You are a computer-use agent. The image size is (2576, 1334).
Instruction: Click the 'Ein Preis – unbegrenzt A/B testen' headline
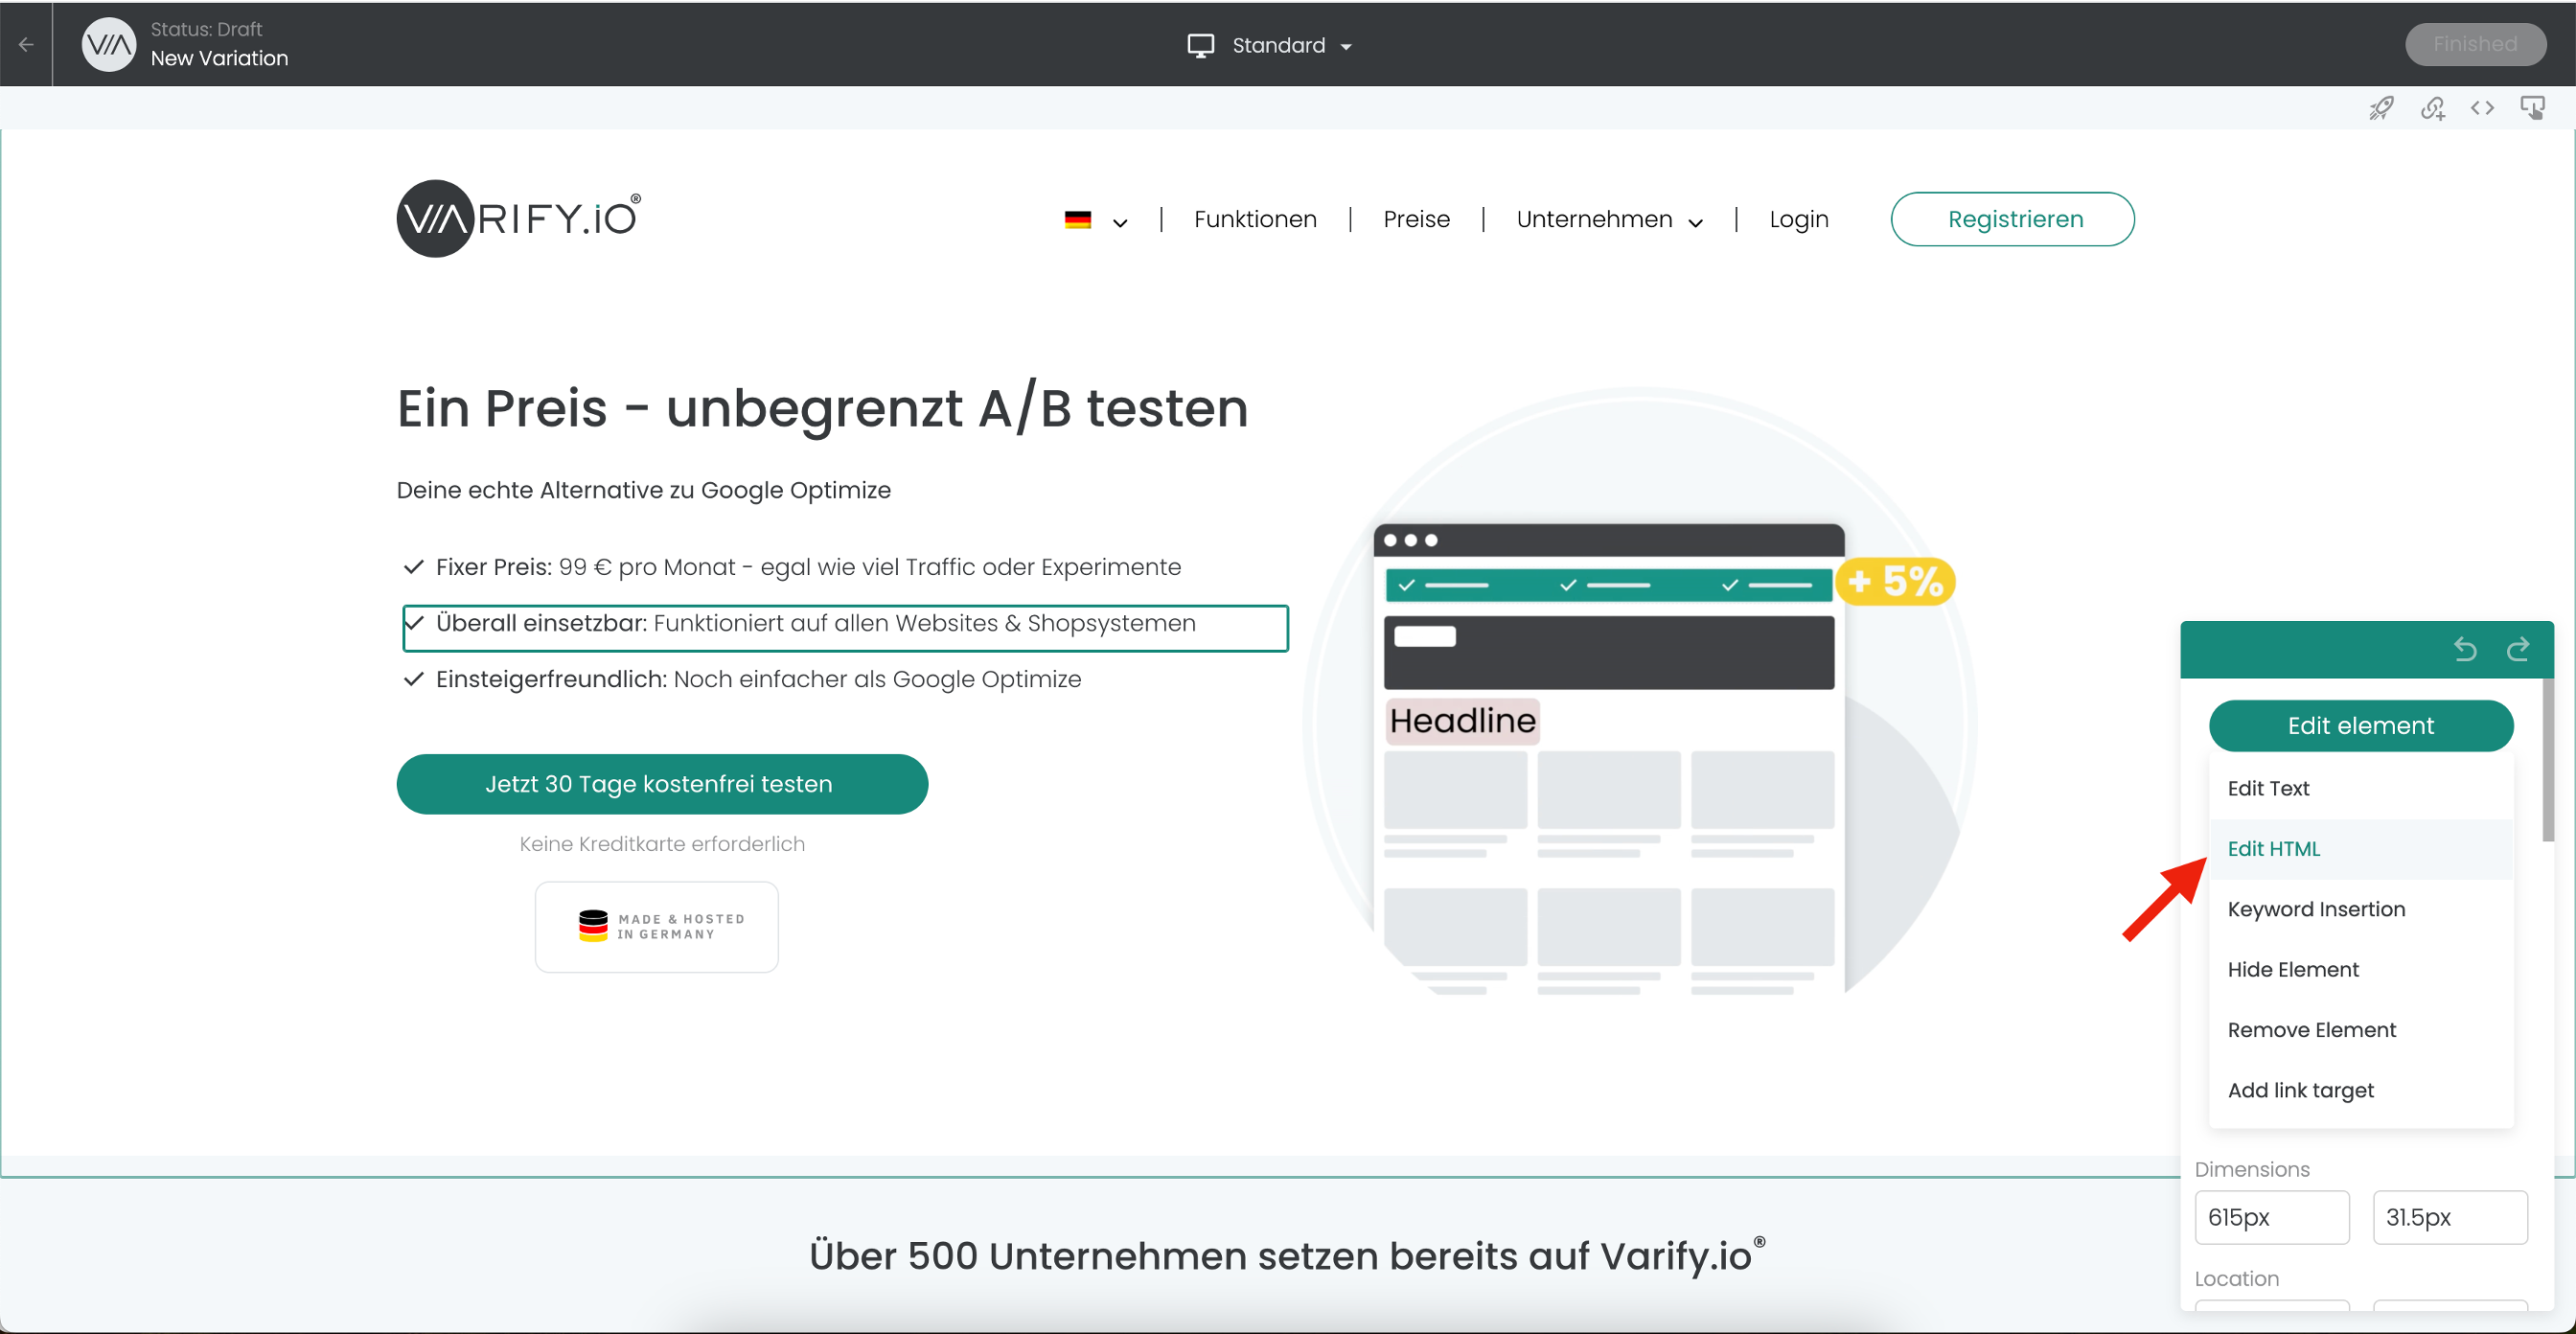(822, 409)
